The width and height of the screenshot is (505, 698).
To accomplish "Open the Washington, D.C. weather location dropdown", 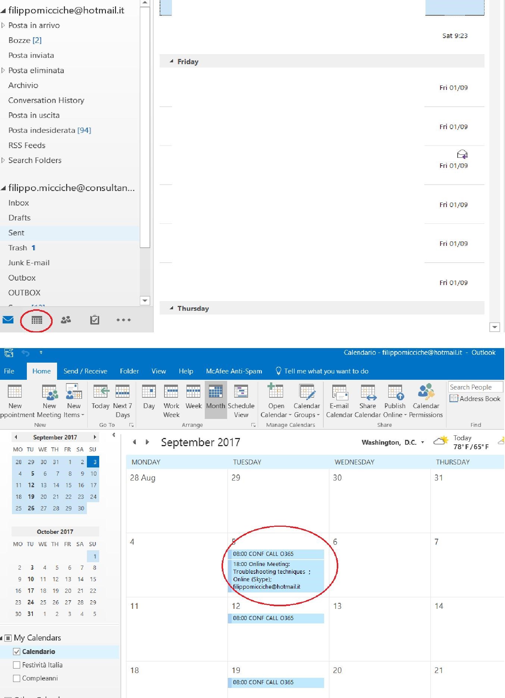I will (423, 442).
